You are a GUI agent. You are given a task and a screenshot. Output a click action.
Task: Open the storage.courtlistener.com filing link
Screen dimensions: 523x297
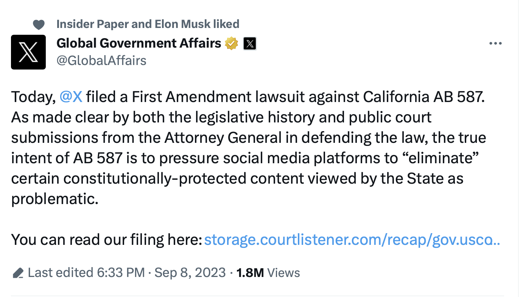[352, 240]
